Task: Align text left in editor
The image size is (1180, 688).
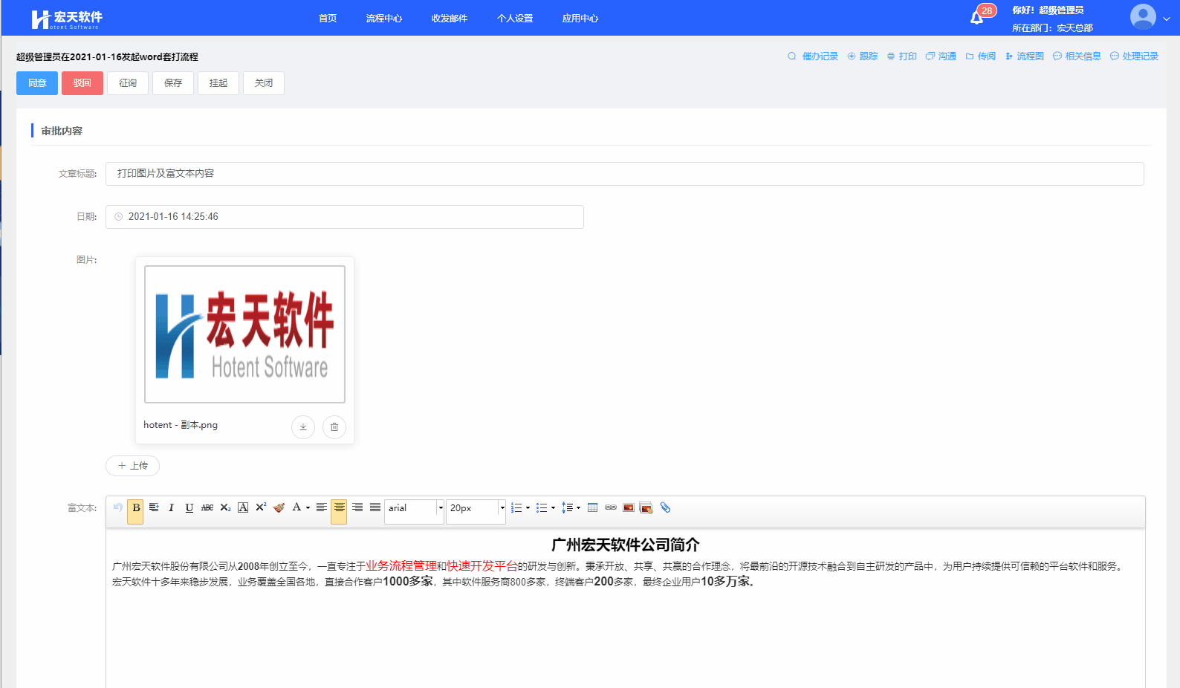Action: 322,507
